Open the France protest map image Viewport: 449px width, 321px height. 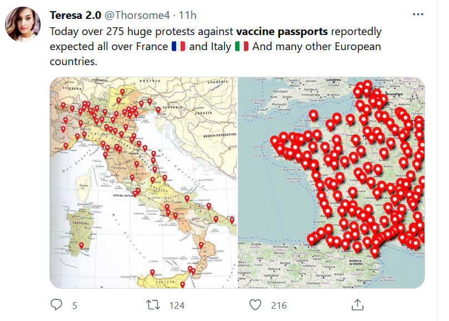331,182
